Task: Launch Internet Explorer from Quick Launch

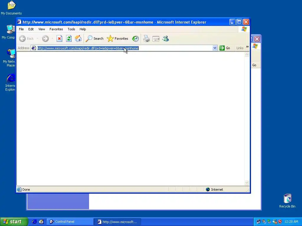Action: (35, 222)
